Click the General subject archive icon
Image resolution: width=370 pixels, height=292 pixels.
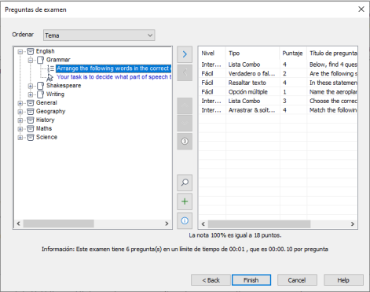point(31,103)
